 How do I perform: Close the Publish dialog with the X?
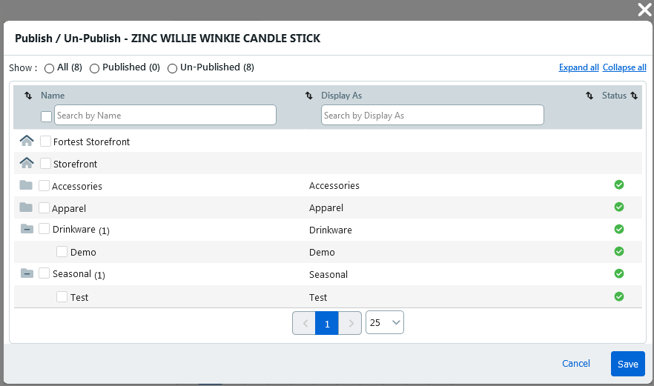pos(644,9)
